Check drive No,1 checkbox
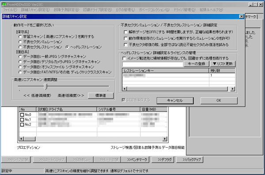 [22, 120]
